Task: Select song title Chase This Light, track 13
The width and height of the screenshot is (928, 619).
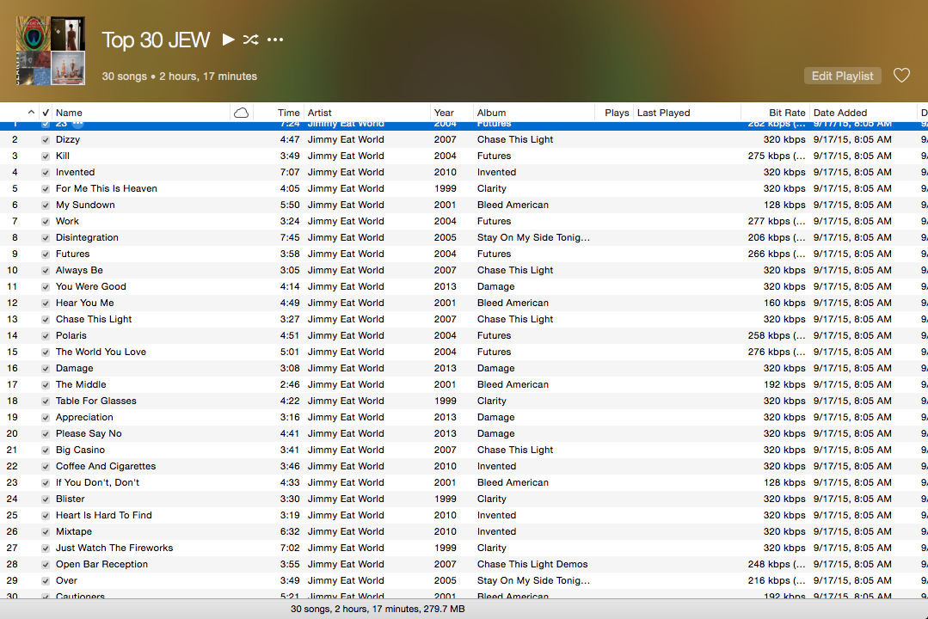Action: tap(94, 319)
